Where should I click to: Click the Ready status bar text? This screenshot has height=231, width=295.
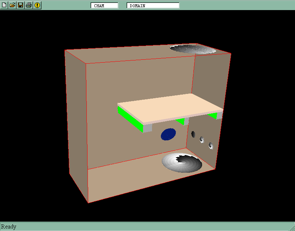click(9, 227)
